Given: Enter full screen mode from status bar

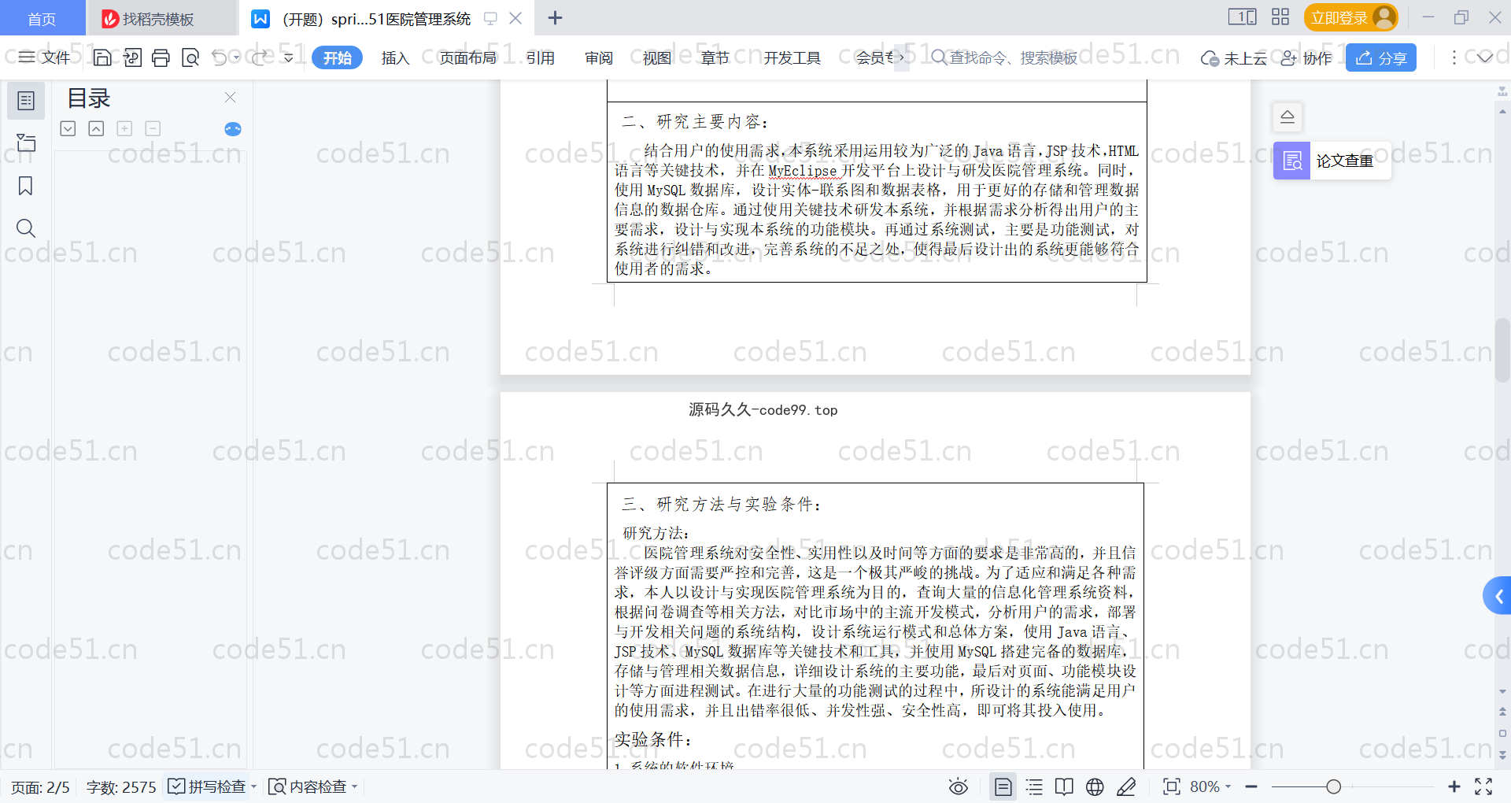Looking at the screenshot, I should point(1483,786).
